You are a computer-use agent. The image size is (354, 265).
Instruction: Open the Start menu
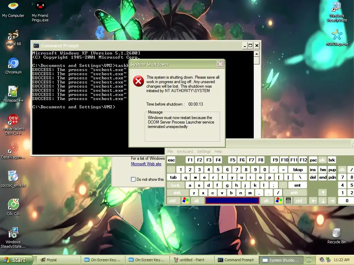[x=16, y=260]
